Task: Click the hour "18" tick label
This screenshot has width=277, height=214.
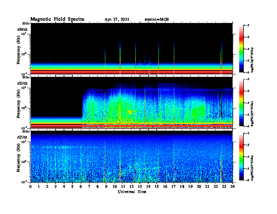Action: click(182, 186)
